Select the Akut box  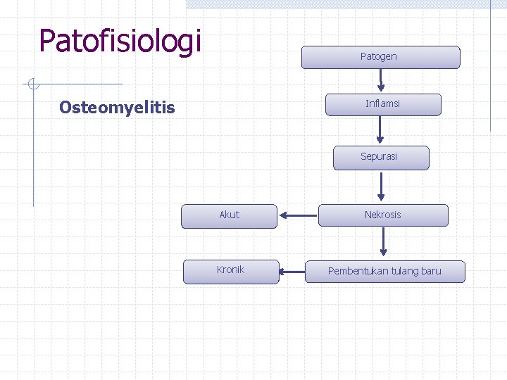pos(230,216)
